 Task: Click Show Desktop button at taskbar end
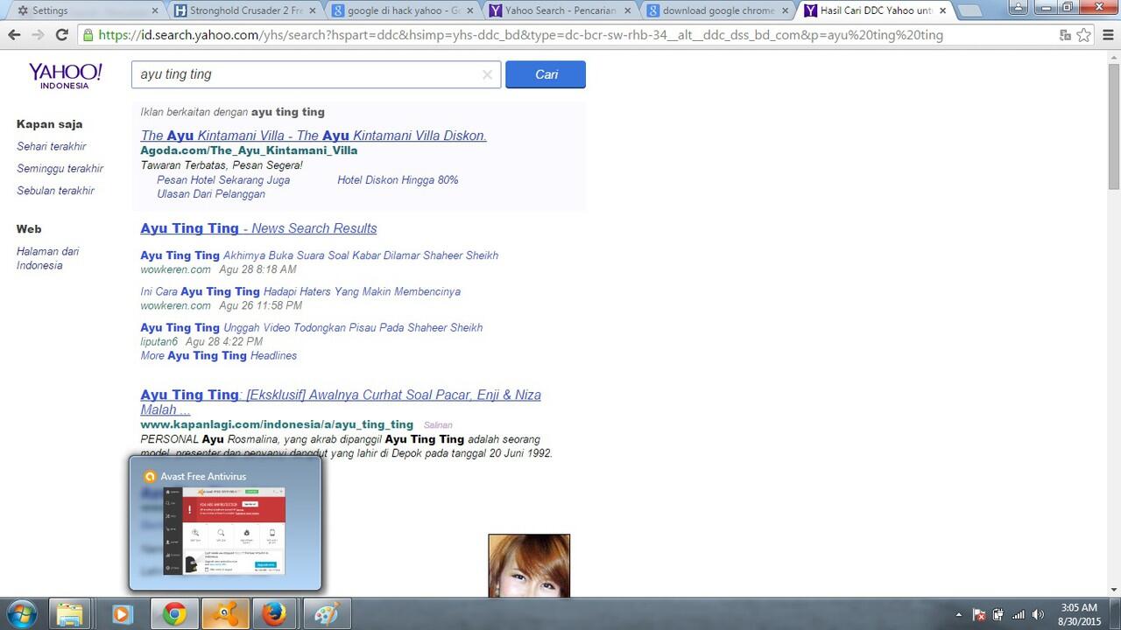coord(1115,614)
